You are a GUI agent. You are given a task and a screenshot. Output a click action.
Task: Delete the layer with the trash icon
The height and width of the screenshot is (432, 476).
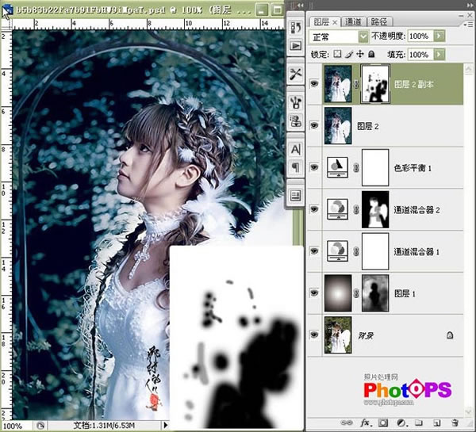[x=455, y=422]
